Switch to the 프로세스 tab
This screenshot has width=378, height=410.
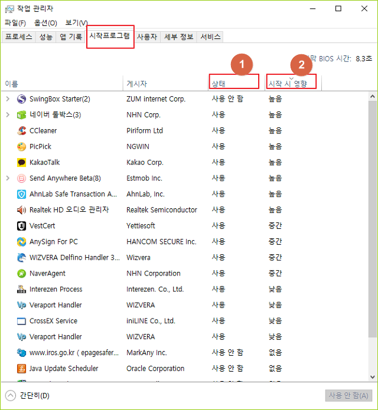click(x=19, y=37)
